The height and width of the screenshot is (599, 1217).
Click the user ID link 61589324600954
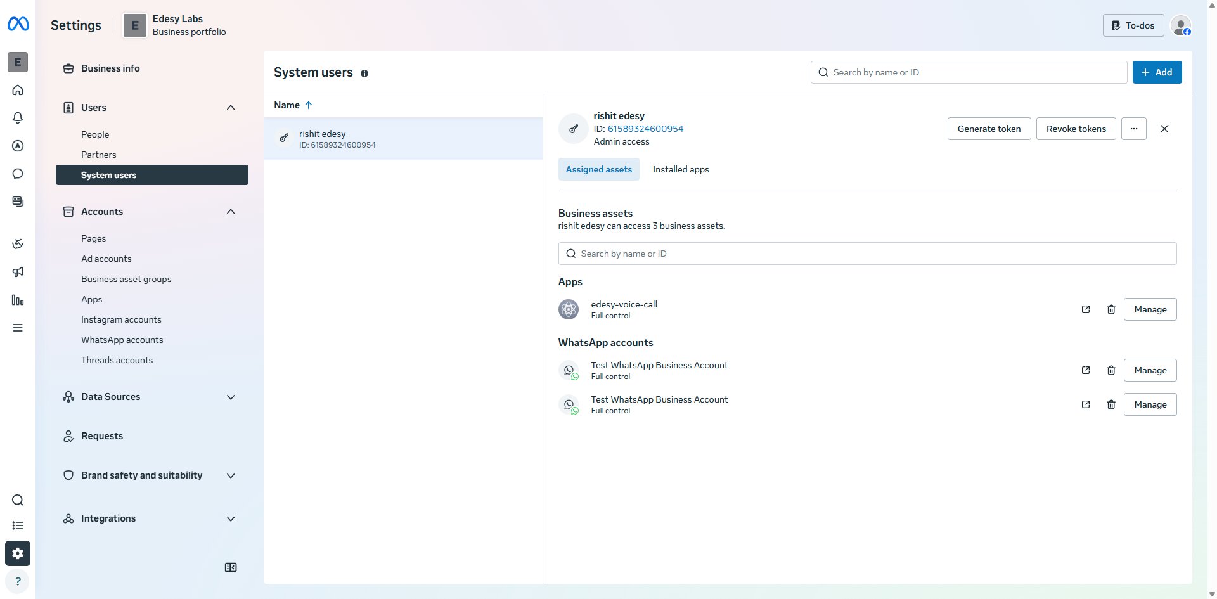coord(645,129)
